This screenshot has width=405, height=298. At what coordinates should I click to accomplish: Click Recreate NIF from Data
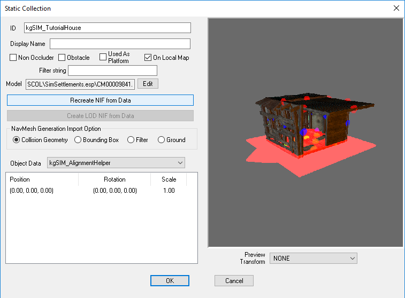(100, 100)
